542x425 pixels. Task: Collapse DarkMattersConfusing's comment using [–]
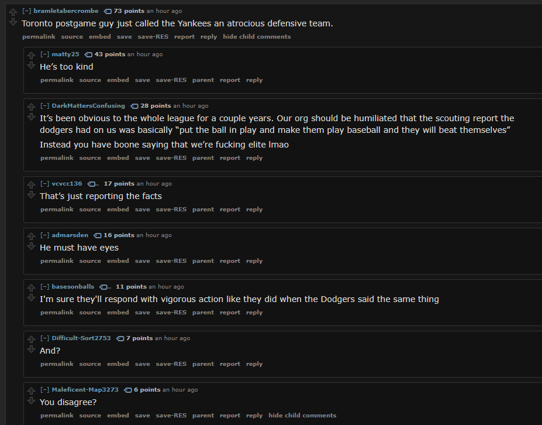pos(44,106)
